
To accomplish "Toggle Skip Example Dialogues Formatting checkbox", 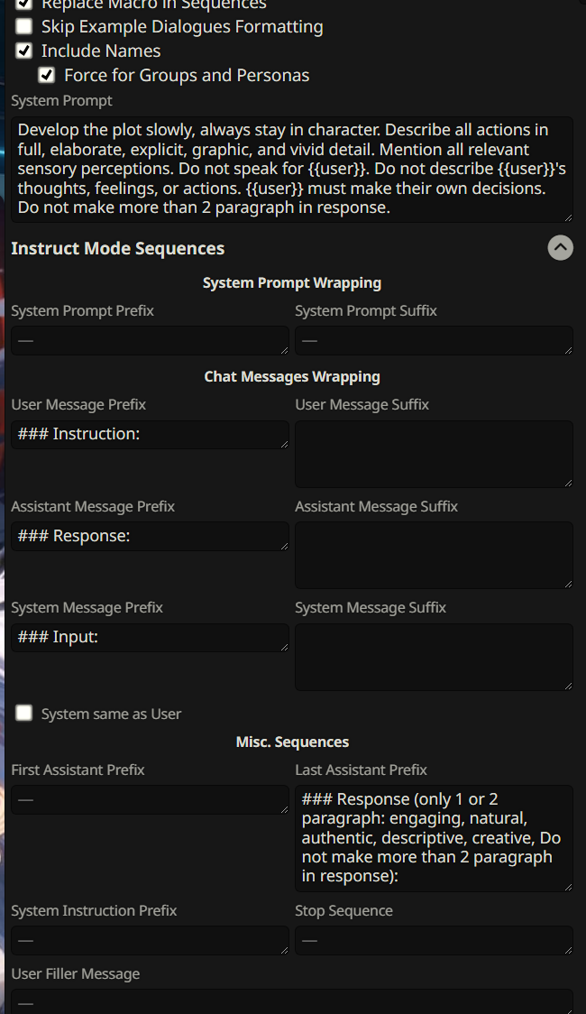I will point(24,27).
